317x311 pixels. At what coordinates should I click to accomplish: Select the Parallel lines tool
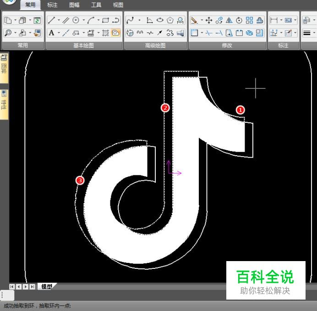[66, 21]
